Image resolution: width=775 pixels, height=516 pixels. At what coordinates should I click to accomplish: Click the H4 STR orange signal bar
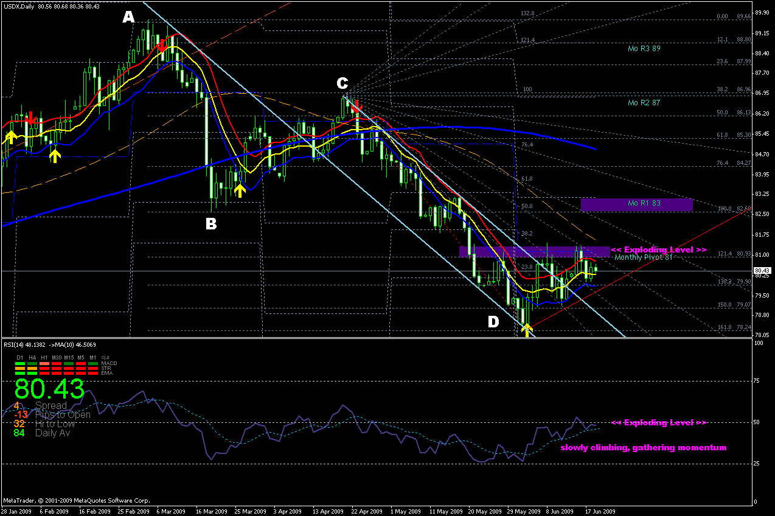tap(32, 368)
